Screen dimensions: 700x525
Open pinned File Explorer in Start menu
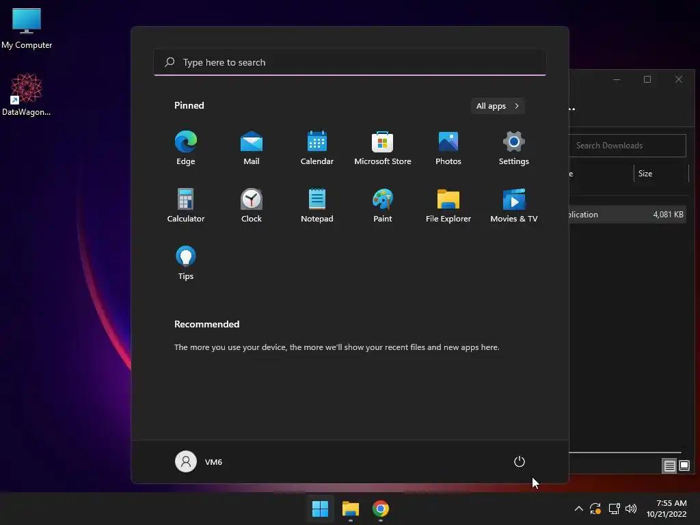click(x=448, y=205)
